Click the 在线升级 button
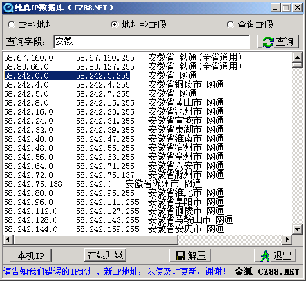The height and width of the screenshot is (281, 306). (x=105, y=255)
